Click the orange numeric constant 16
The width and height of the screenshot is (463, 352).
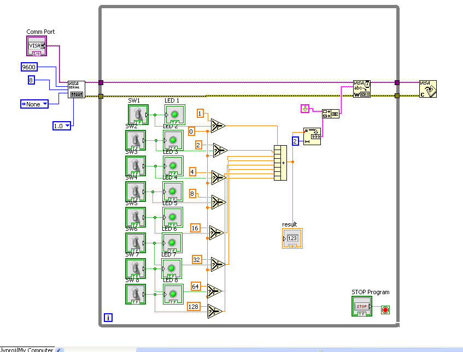pyautogui.click(x=195, y=228)
